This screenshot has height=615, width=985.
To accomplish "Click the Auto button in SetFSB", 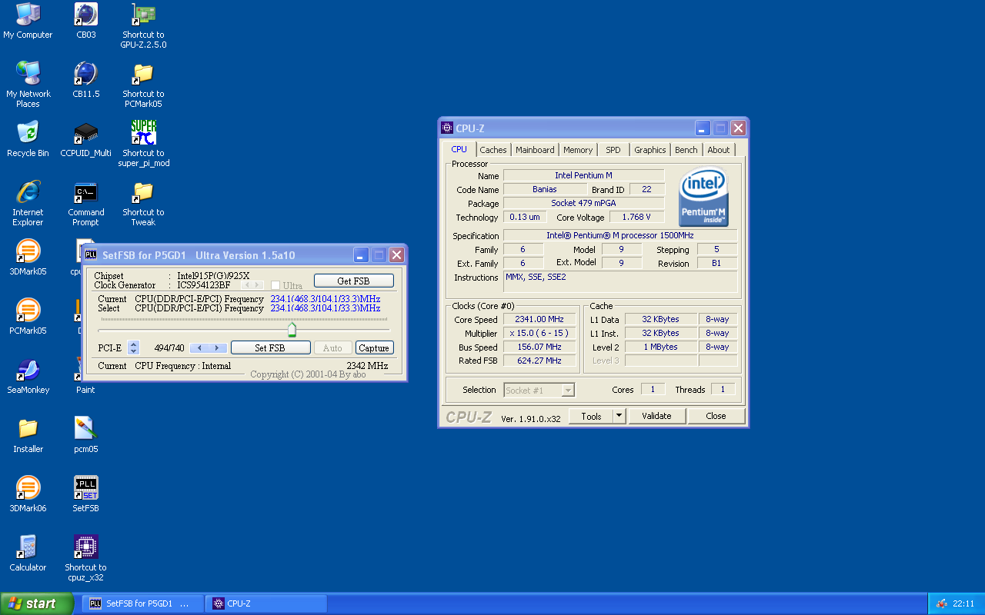I will (332, 347).
